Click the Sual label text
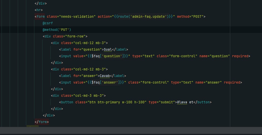 pos(108,49)
